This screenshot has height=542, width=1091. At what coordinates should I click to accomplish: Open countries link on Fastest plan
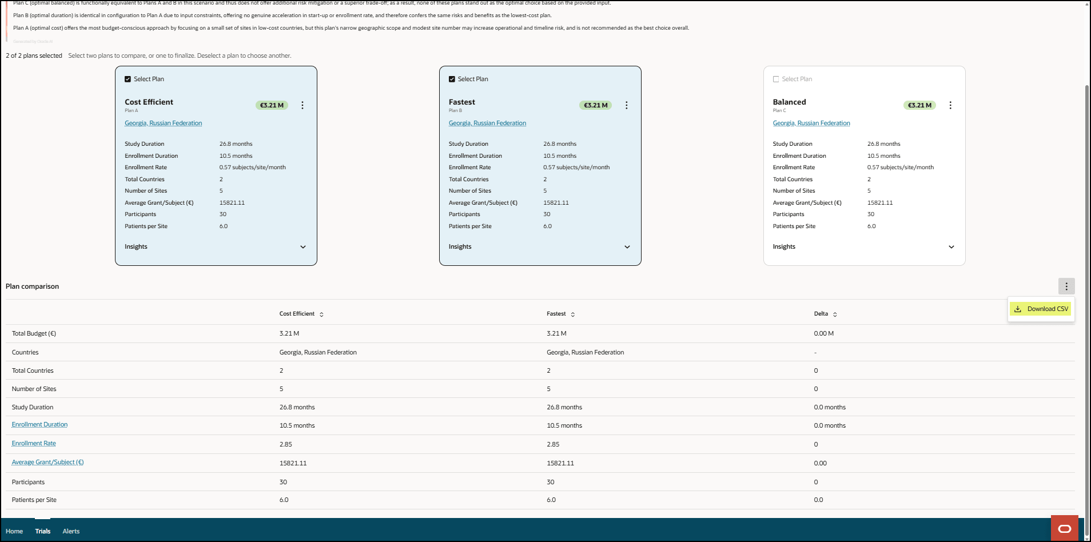487,123
